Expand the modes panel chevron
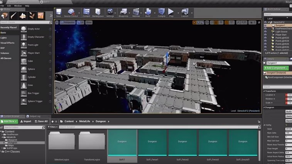 tap(51, 16)
